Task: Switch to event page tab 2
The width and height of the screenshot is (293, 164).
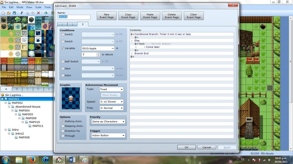Action: pos(72,24)
